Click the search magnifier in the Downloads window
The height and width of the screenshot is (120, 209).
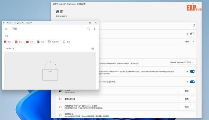pos(88,29)
